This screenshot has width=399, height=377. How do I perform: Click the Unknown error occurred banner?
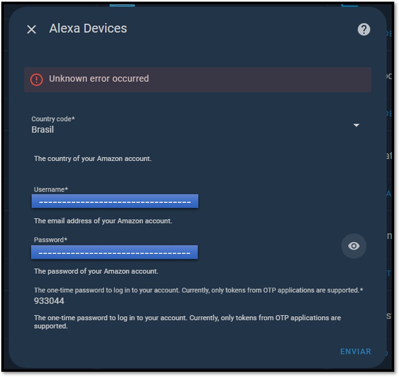[198, 79]
